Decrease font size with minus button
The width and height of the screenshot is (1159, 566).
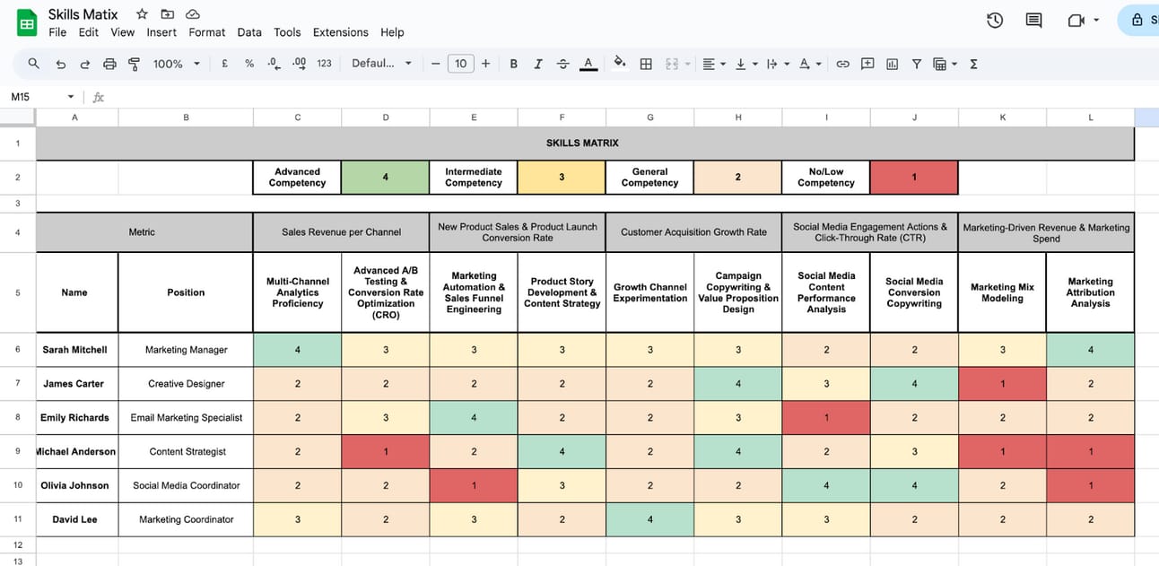pos(436,64)
